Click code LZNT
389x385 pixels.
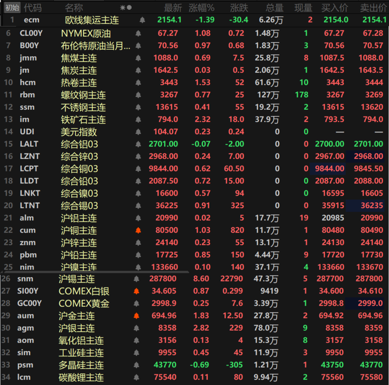pos(30,156)
